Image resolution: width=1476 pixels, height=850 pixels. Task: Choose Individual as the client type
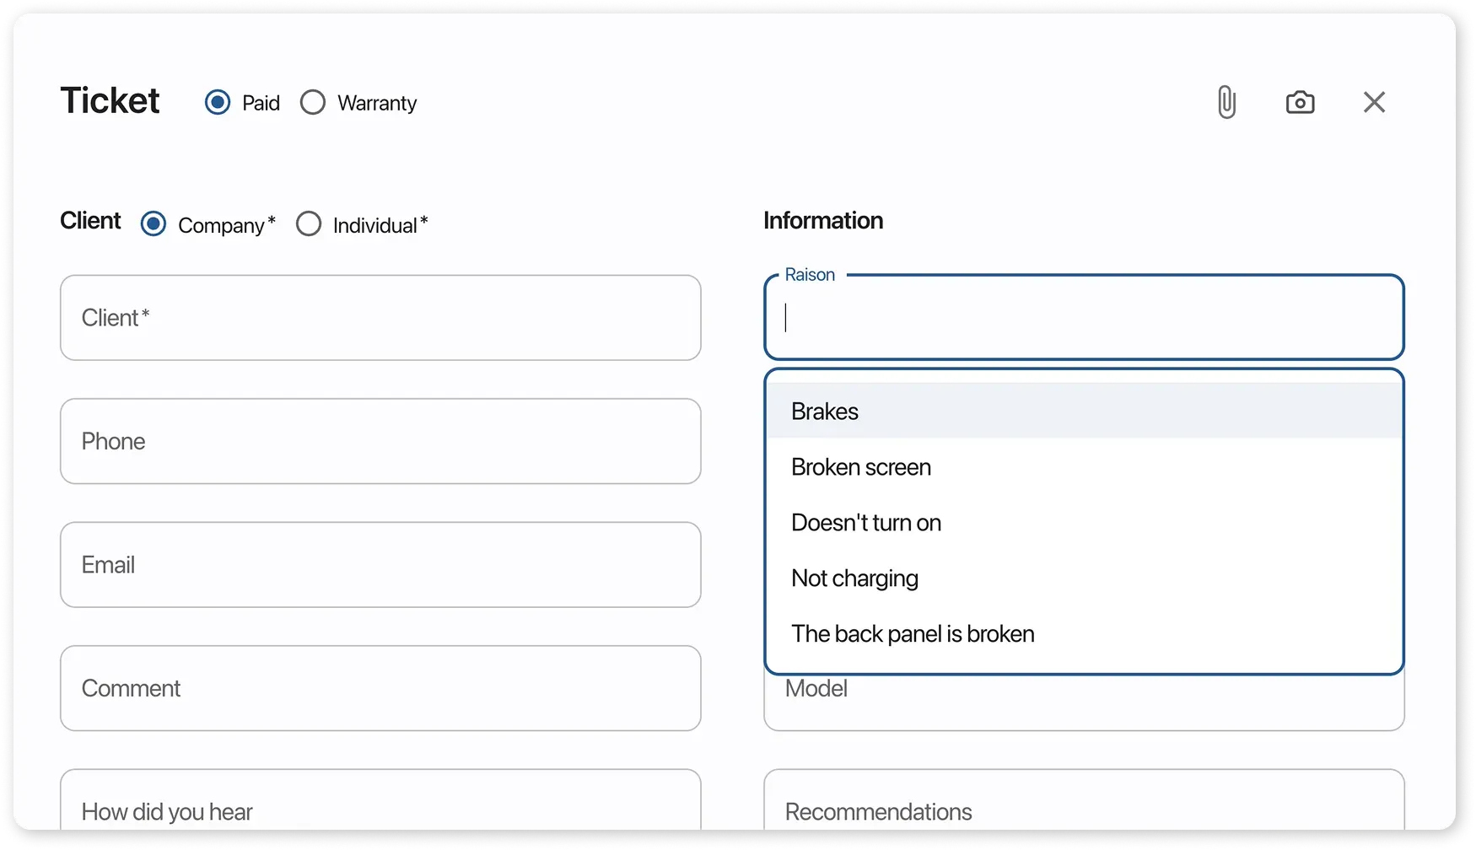[309, 223]
